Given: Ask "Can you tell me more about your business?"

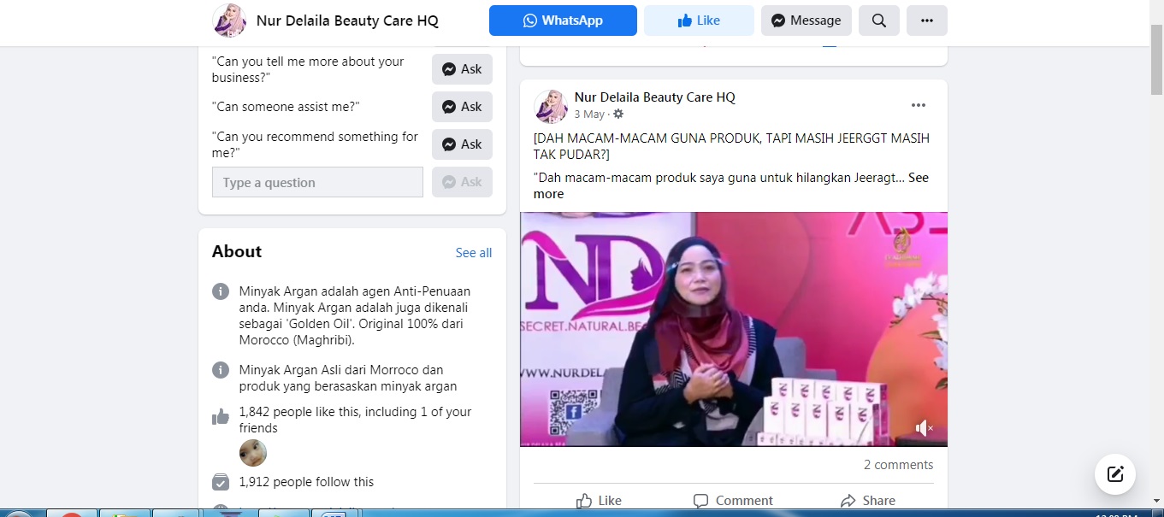Looking at the screenshot, I should pos(462,69).
